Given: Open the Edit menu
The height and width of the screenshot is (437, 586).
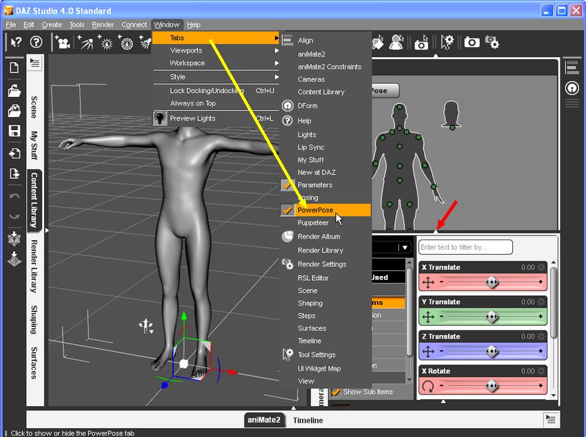Looking at the screenshot, I should click(x=29, y=25).
